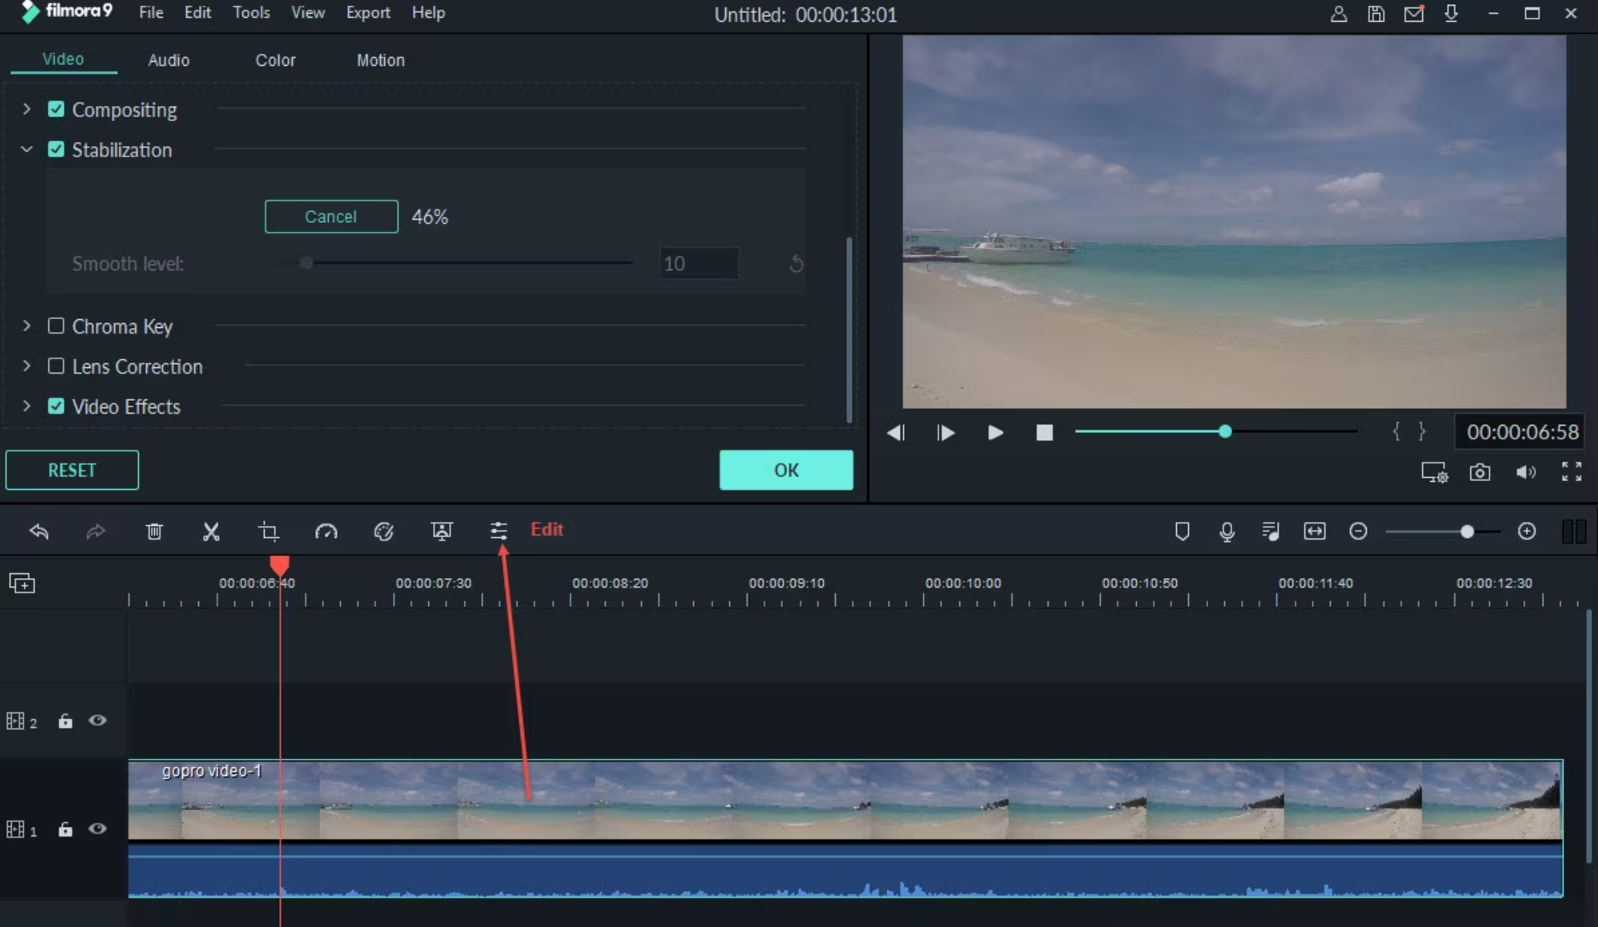1598x927 pixels.
Task: Click the microphone voiceover icon
Action: [x=1227, y=532]
